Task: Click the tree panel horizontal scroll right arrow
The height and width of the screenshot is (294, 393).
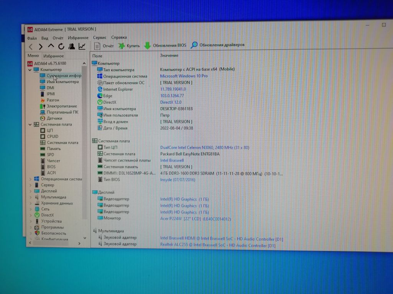Action: tap(79, 243)
